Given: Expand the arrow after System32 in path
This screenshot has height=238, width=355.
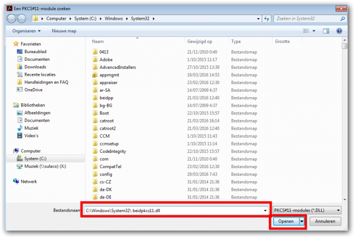Looking at the screenshot, I should click(154, 19).
